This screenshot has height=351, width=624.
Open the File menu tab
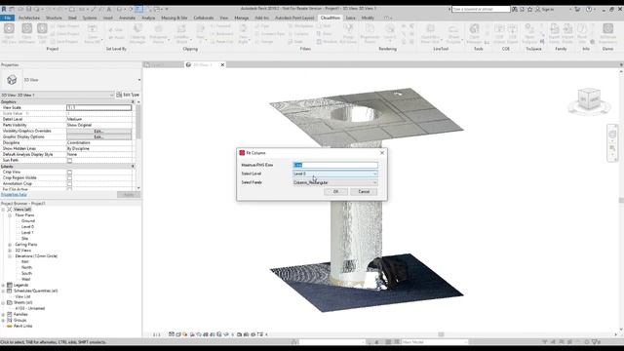[8, 18]
